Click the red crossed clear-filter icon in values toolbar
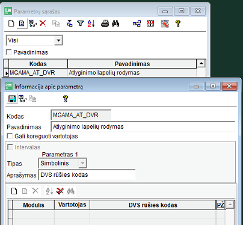Image resolution: width=243 pixels, height=225 pixels. [60, 191]
